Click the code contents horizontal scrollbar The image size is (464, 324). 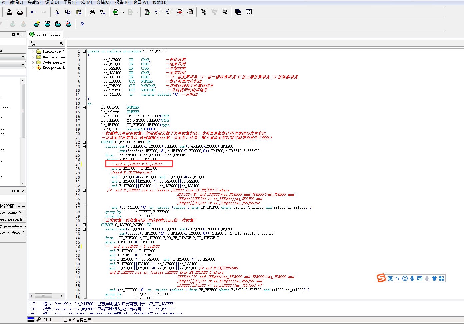43,296
